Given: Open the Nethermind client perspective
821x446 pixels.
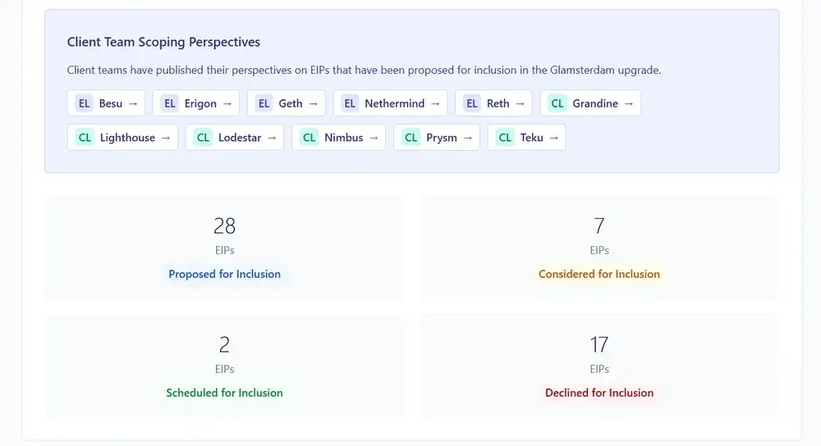Looking at the screenshot, I should [390, 103].
